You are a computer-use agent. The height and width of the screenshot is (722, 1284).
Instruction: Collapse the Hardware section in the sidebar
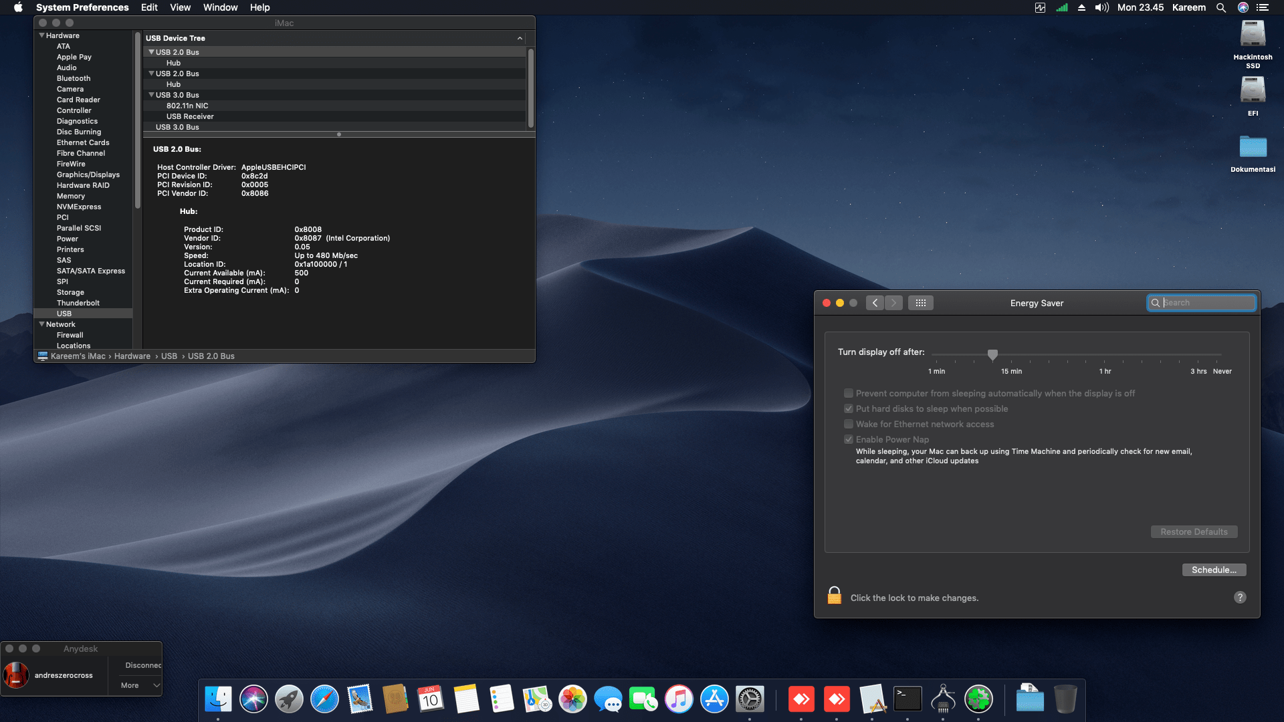(43, 35)
